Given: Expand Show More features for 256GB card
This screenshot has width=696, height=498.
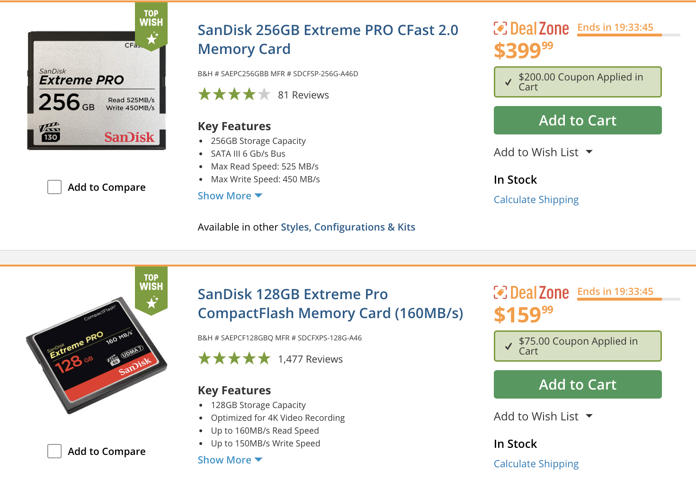Looking at the screenshot, I should (x=230, y=196).
